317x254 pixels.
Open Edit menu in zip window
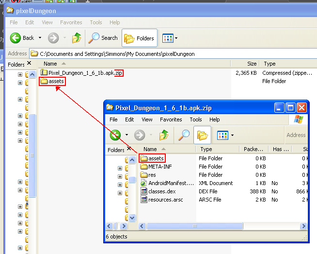(x=129, y=119)
